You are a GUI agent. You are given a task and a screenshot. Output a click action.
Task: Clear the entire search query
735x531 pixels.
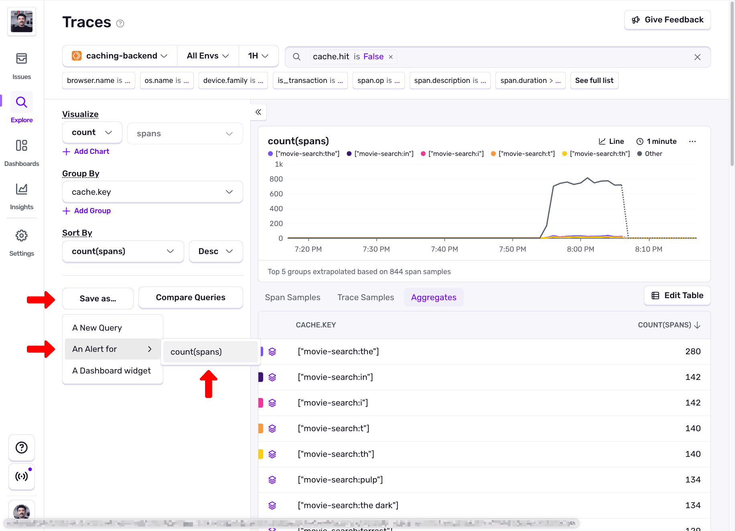(x=697, y=57)
